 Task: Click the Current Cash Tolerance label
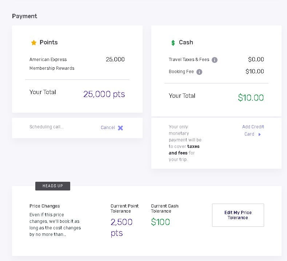(x=164, y=208)
